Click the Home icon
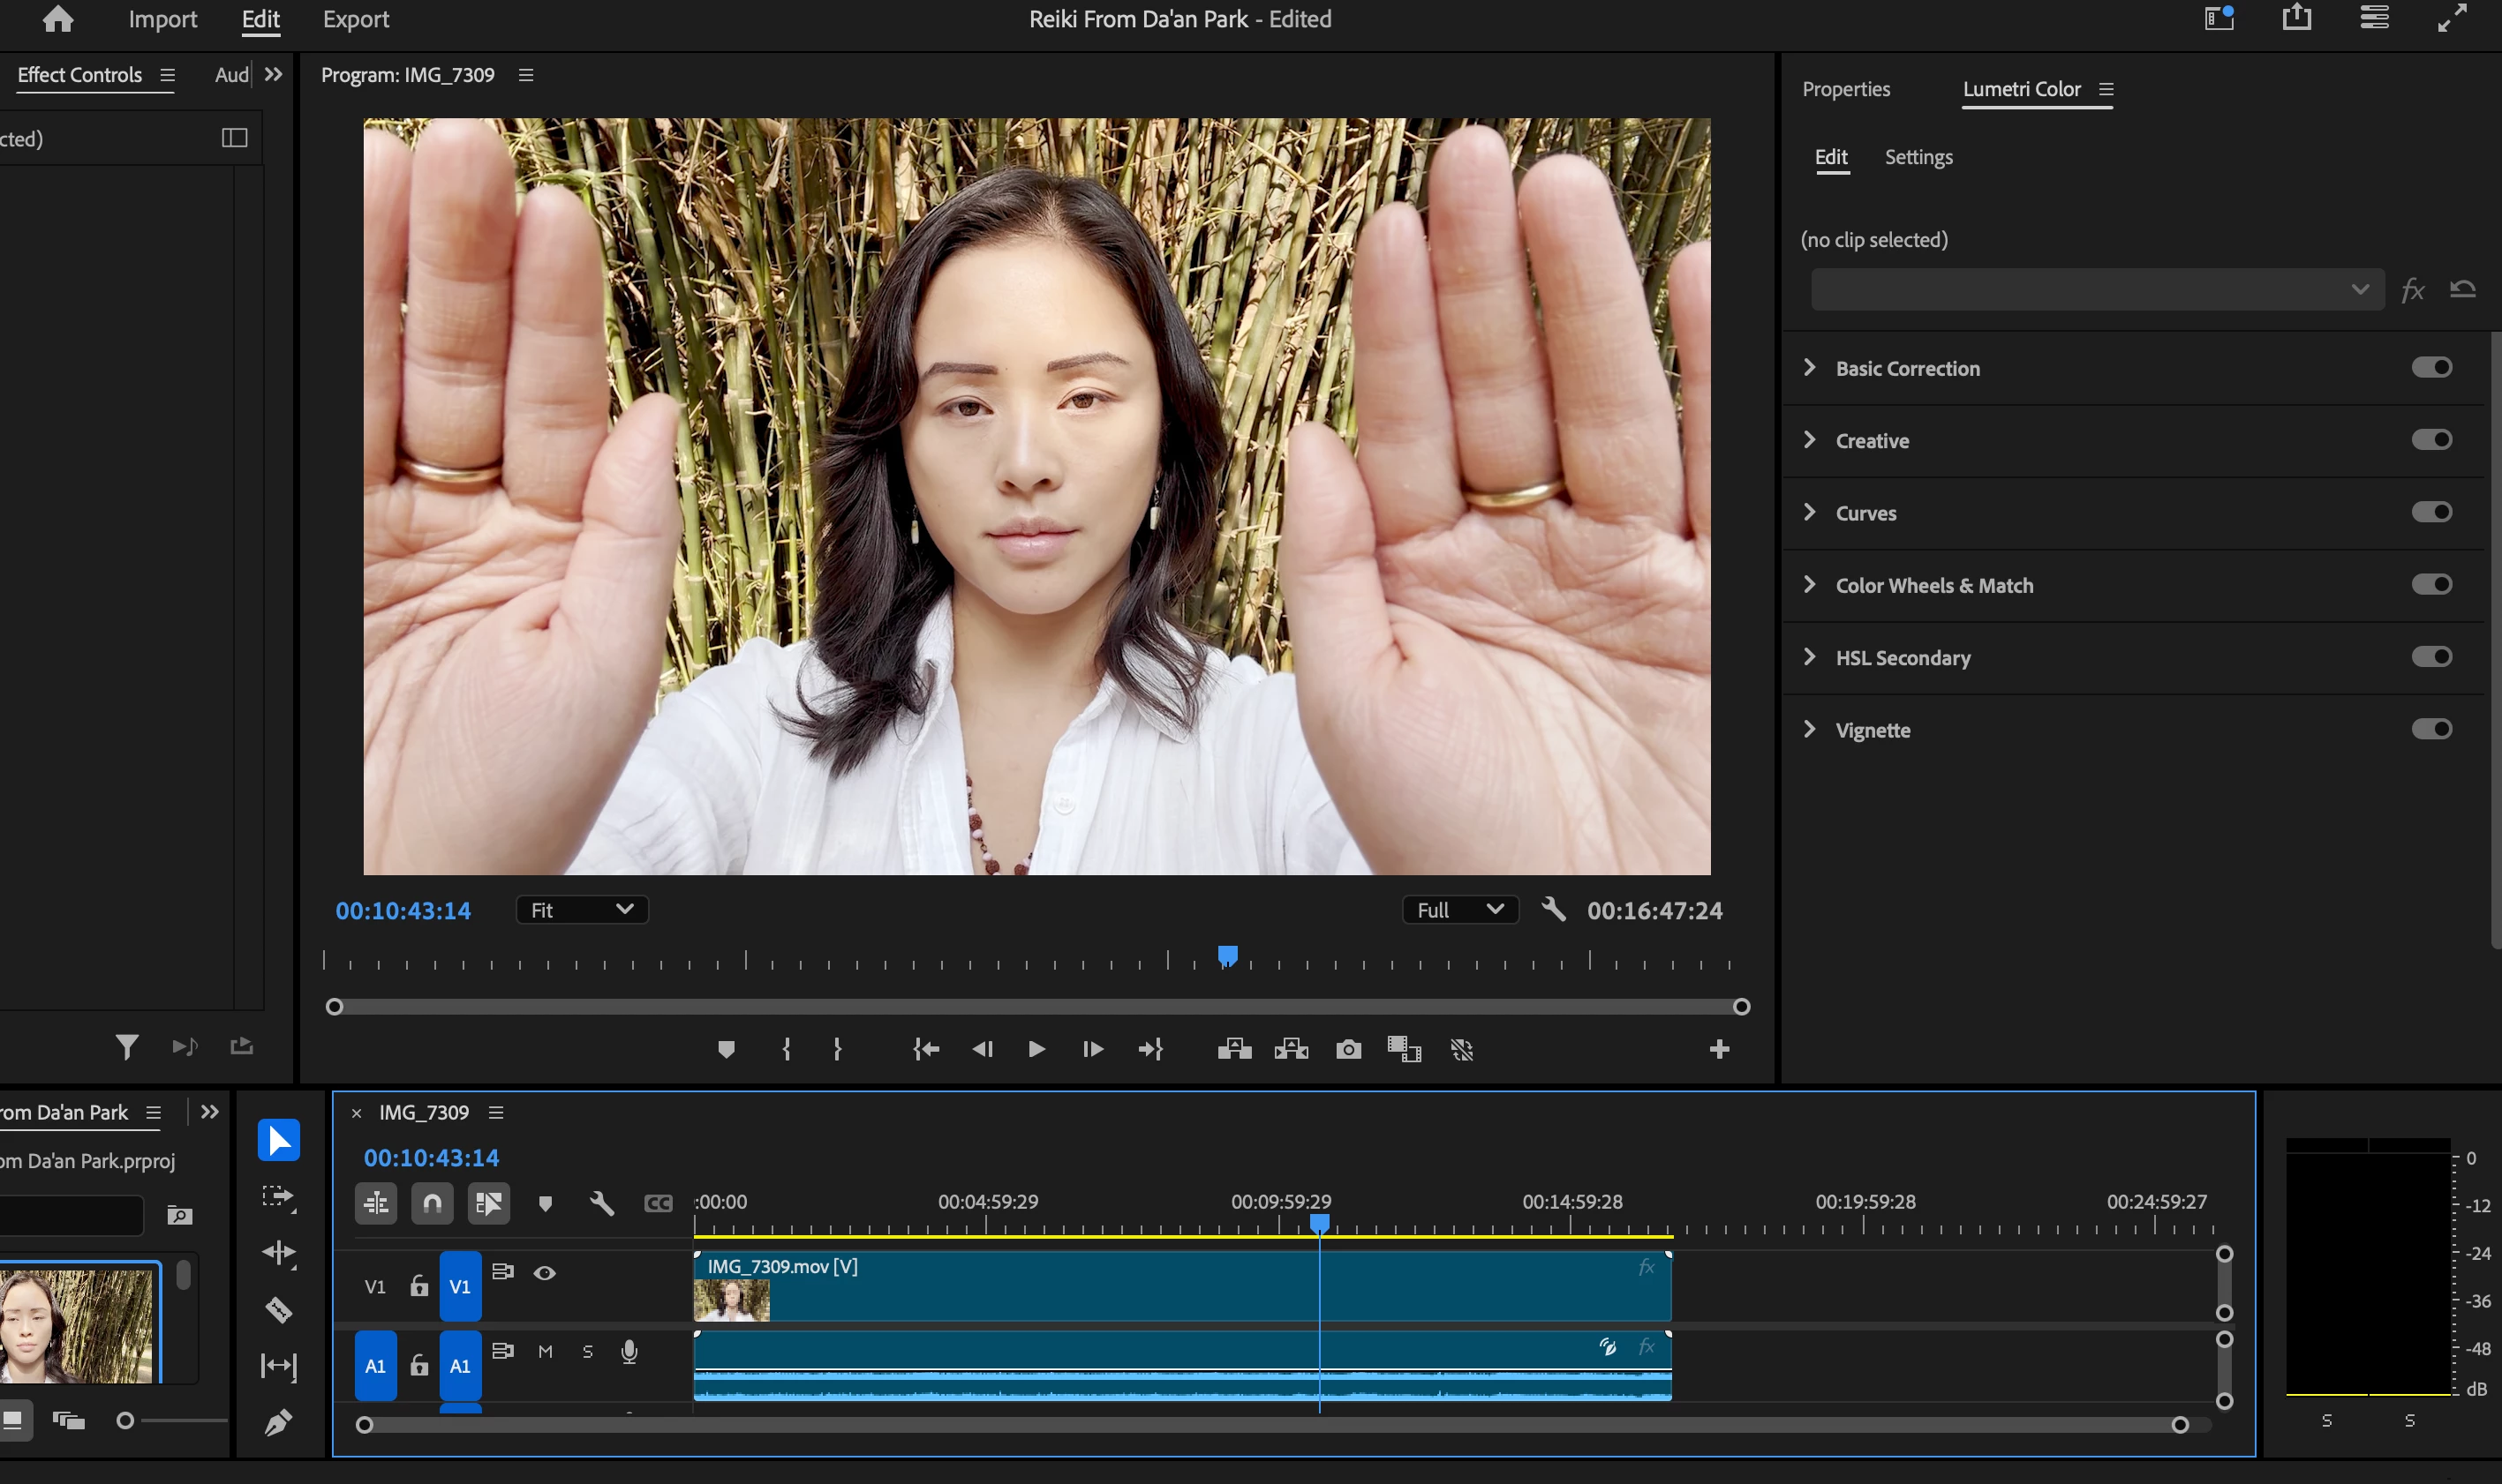 point(58,19)
